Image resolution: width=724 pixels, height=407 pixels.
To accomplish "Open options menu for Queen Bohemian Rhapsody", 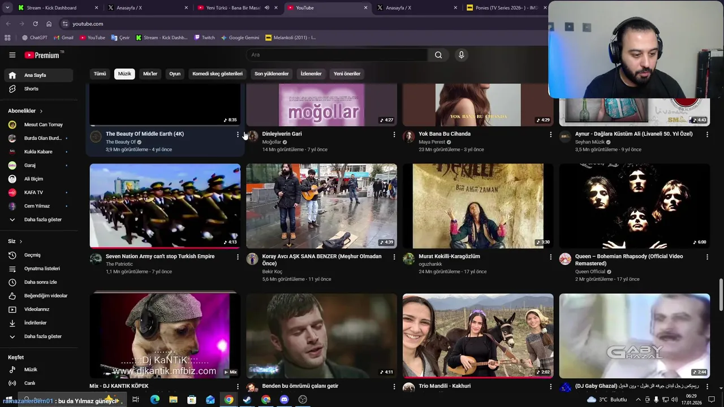I will [707, 257].
